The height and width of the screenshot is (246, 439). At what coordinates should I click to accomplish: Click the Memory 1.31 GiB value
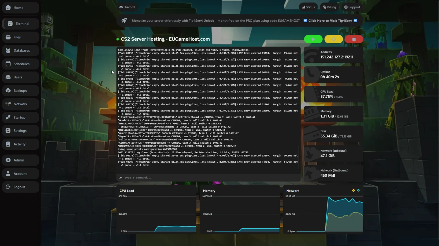point(327,116)
